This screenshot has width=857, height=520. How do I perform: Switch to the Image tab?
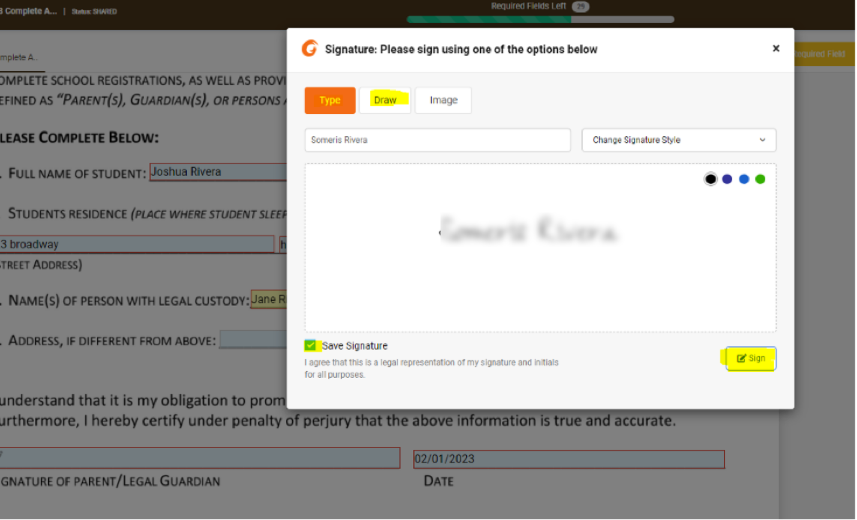[x=443, y=100]
